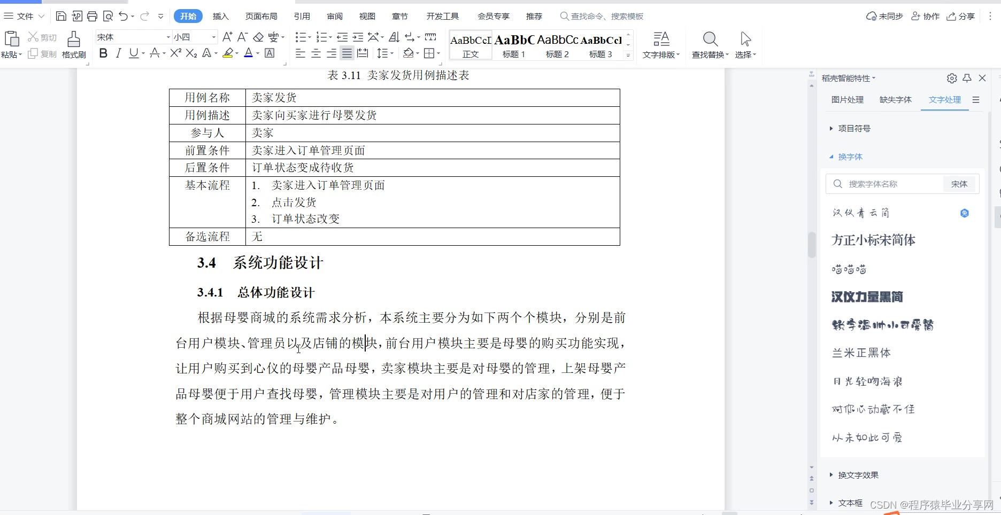Click the 分享 button
This screenshot has width=1001, height=515.
tap(961, 16)
